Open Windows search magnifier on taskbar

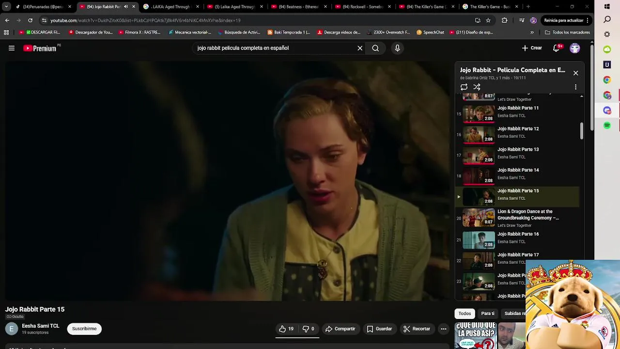click(x=607, y=20)
